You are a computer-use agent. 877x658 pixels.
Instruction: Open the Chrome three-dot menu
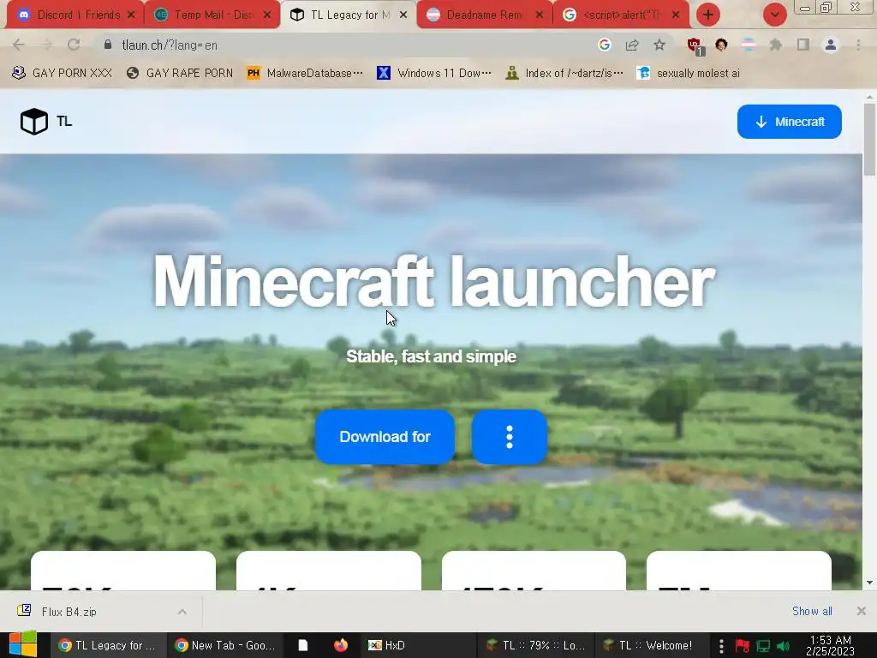(x=858, y=45)
